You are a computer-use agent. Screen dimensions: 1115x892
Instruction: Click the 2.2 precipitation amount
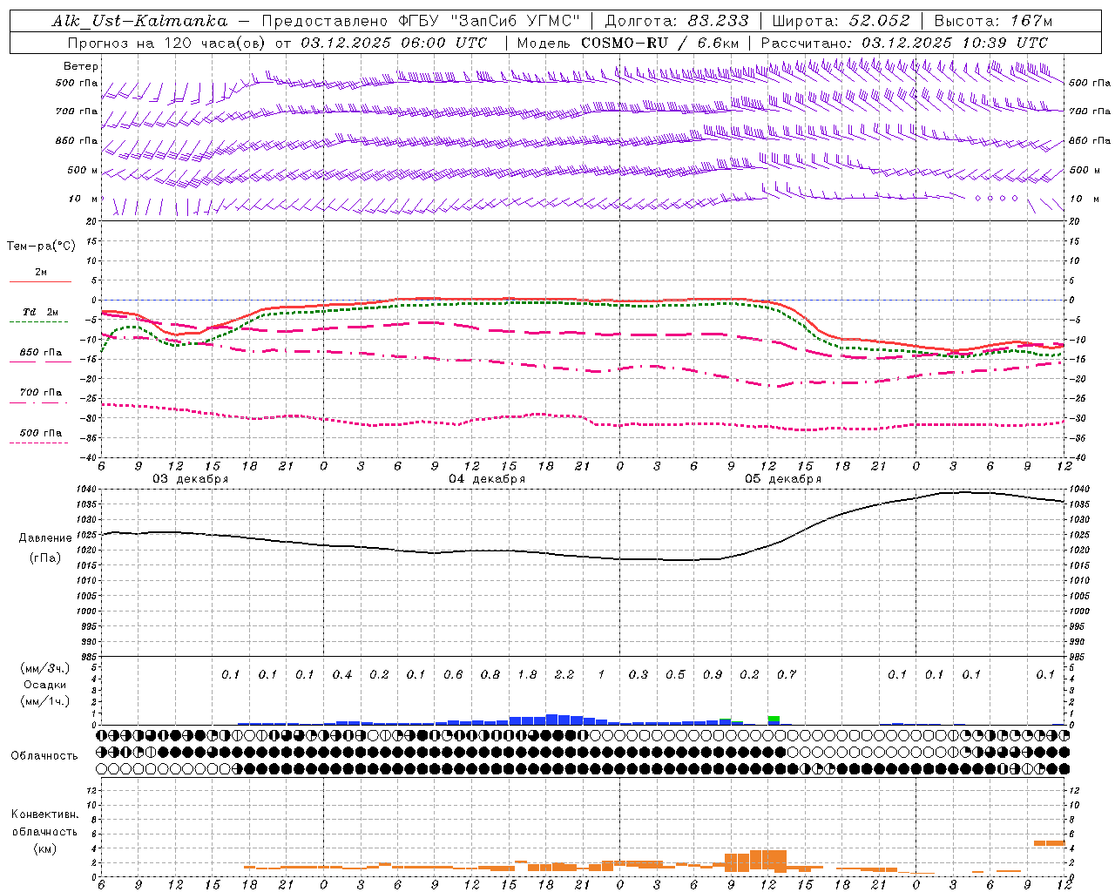click(x=564, y=674)
